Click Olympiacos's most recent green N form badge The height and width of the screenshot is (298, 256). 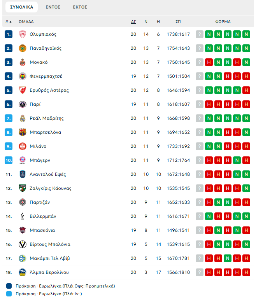tap(209, 34)
